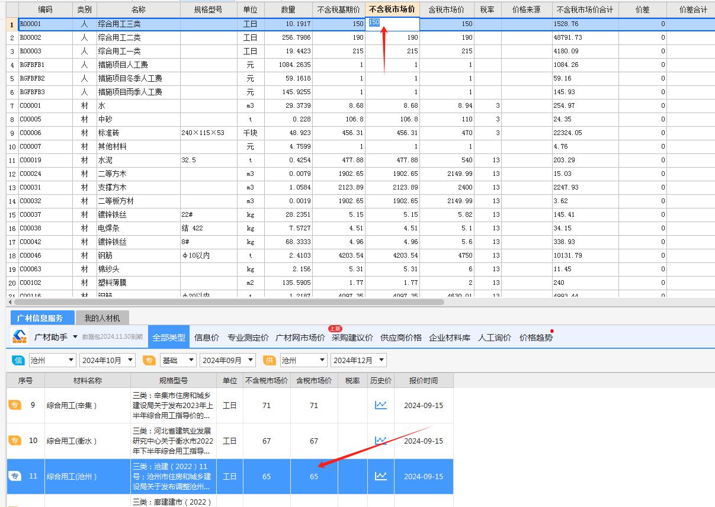Open the 2024年10月 date dropdown
This screenshot has height=507, width=715.
108,360
